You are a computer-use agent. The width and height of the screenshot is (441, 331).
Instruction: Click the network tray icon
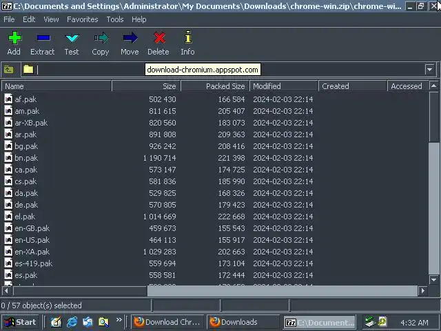tap(369, 322)
